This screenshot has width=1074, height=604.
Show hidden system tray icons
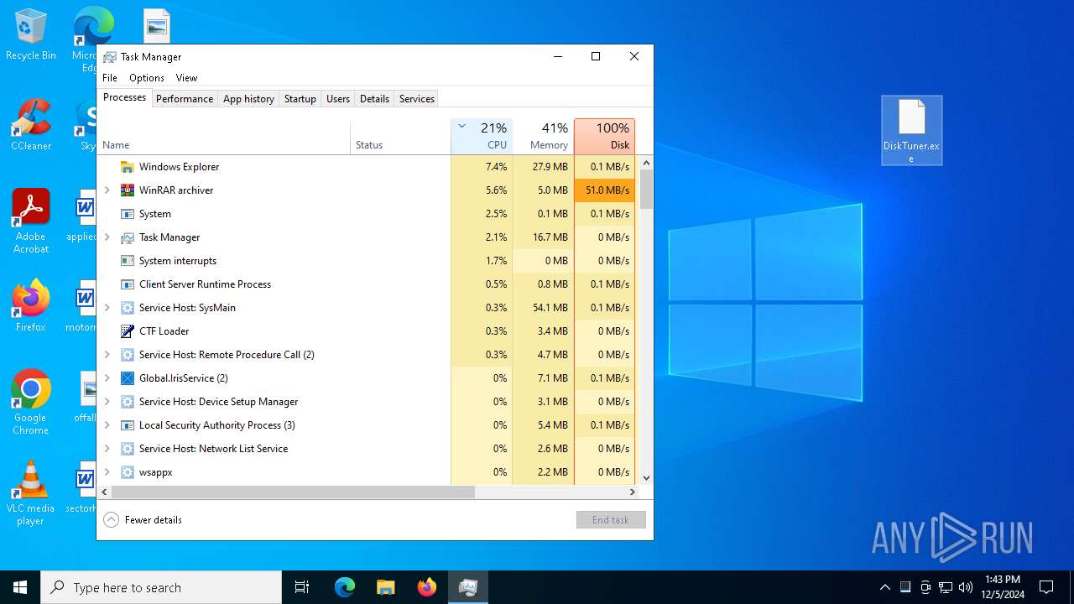coord(884,587)
